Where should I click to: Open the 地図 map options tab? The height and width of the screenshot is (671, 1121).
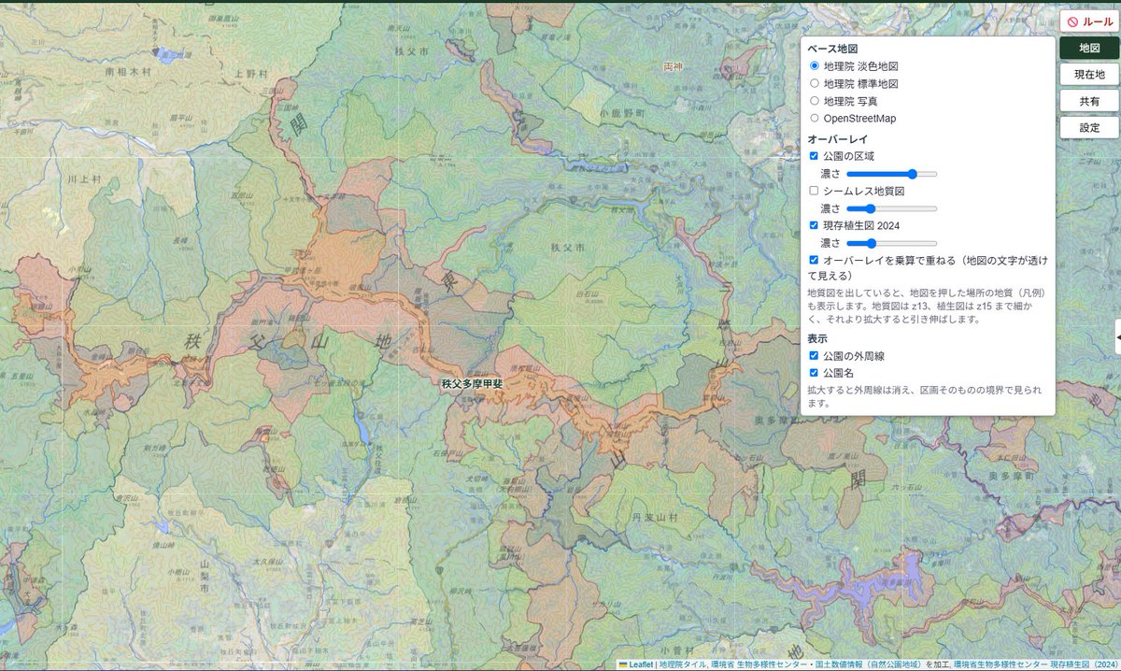pyautogui.click(x=1088, y=48)
